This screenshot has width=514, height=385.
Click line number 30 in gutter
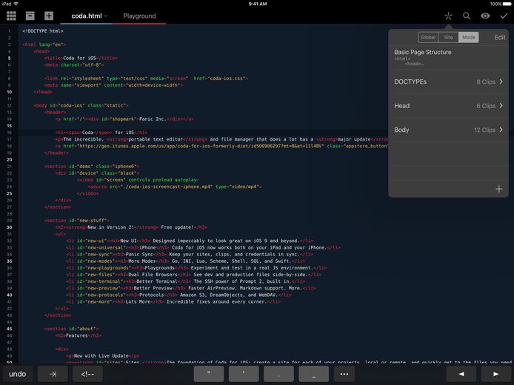click(9, 227)
